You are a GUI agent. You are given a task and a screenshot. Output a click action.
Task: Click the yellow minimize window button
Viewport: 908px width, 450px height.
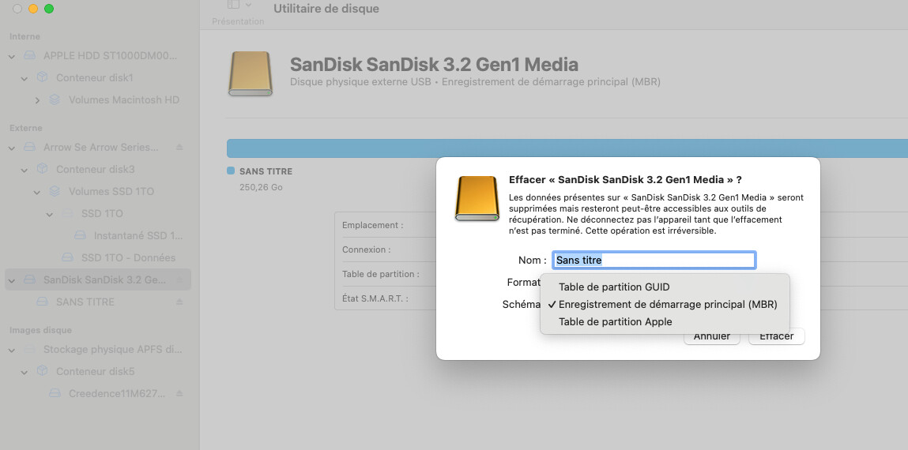click(x=33, y=9)
